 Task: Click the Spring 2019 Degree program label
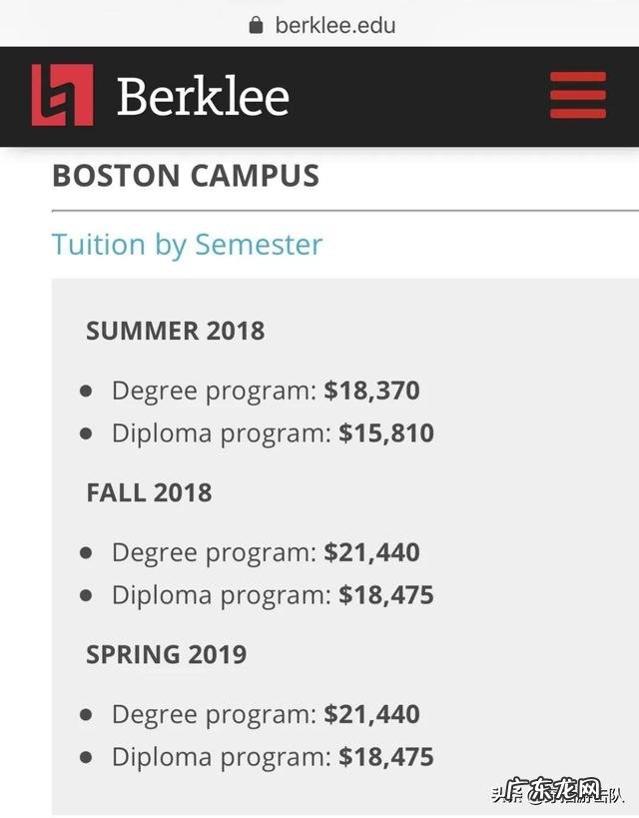[214, 714]
